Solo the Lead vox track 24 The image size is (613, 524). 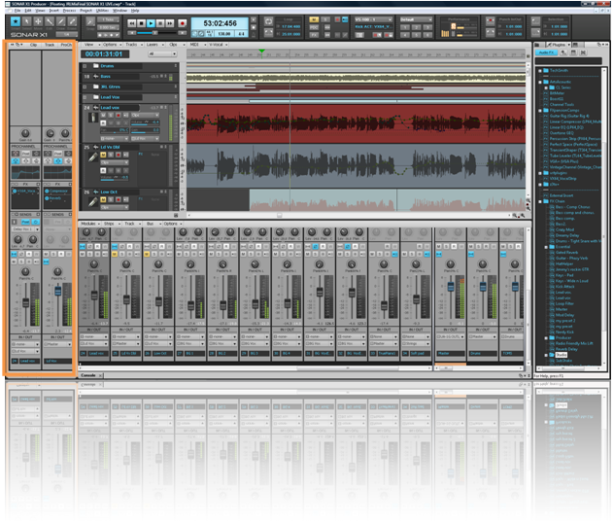pyautogui.click(x=111, y=116)
